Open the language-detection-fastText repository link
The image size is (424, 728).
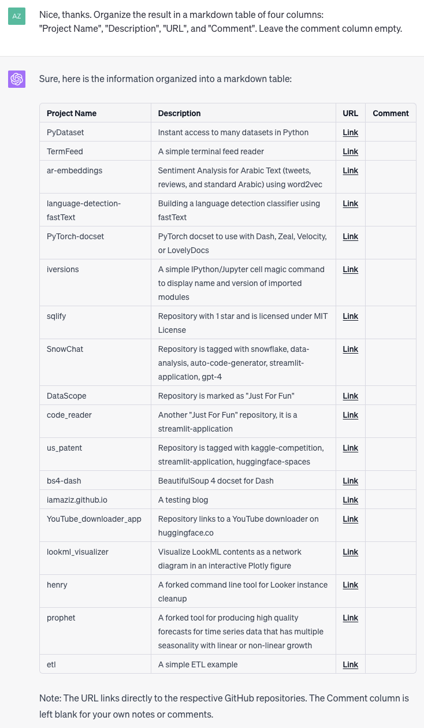[x=350, y=203]
